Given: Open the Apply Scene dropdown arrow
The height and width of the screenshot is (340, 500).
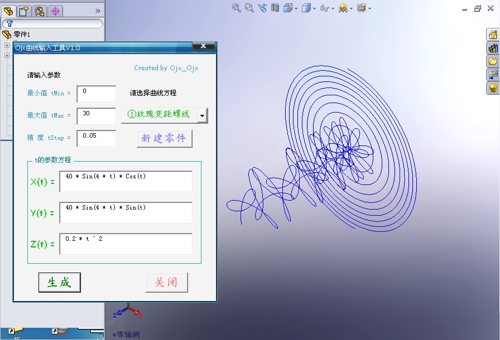Looking at the screenshot, I should [352, 8].
